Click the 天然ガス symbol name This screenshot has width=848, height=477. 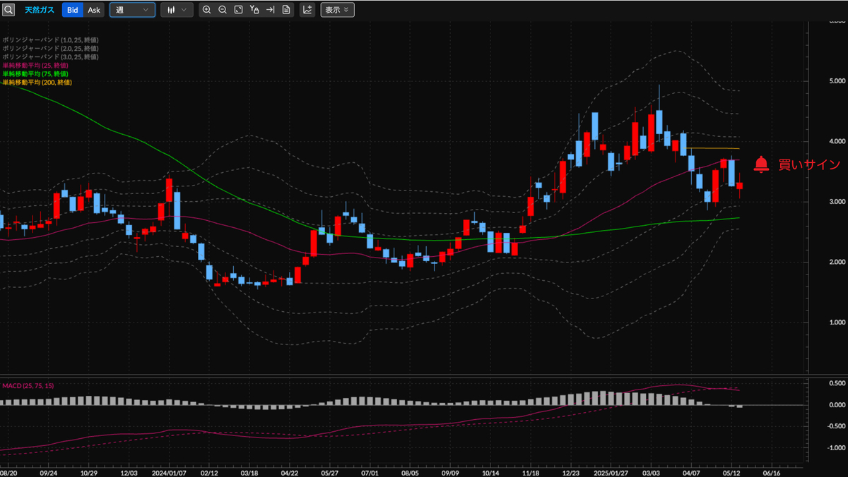(40, 10)
